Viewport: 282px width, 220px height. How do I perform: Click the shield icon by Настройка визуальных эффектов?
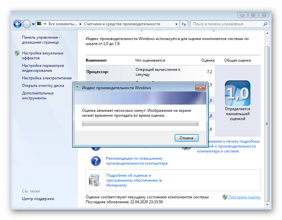pos(17,53)
